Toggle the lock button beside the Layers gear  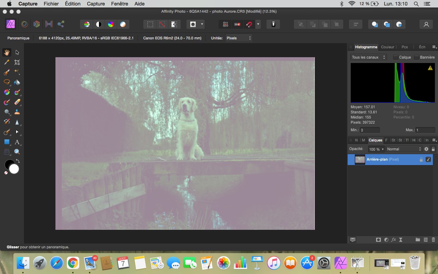click(x=433, y=149)
